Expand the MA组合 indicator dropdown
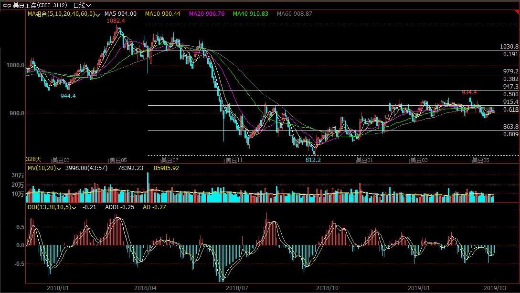 [97, 15]
